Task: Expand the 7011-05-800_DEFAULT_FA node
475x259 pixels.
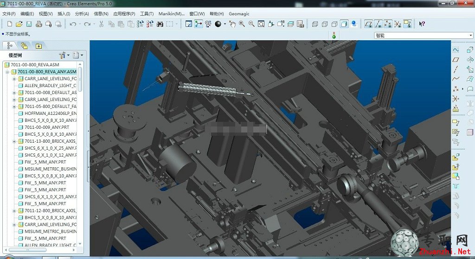Action: coord(14,107)
